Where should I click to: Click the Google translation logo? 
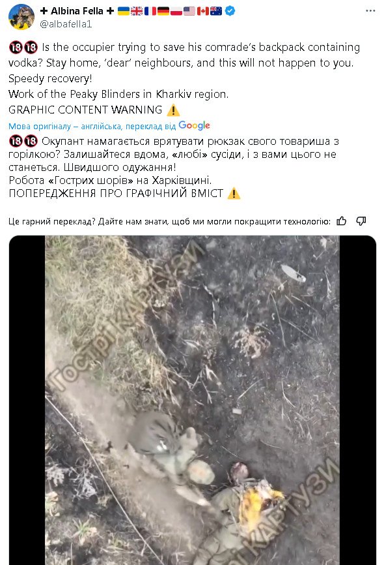tap(194, 126)
